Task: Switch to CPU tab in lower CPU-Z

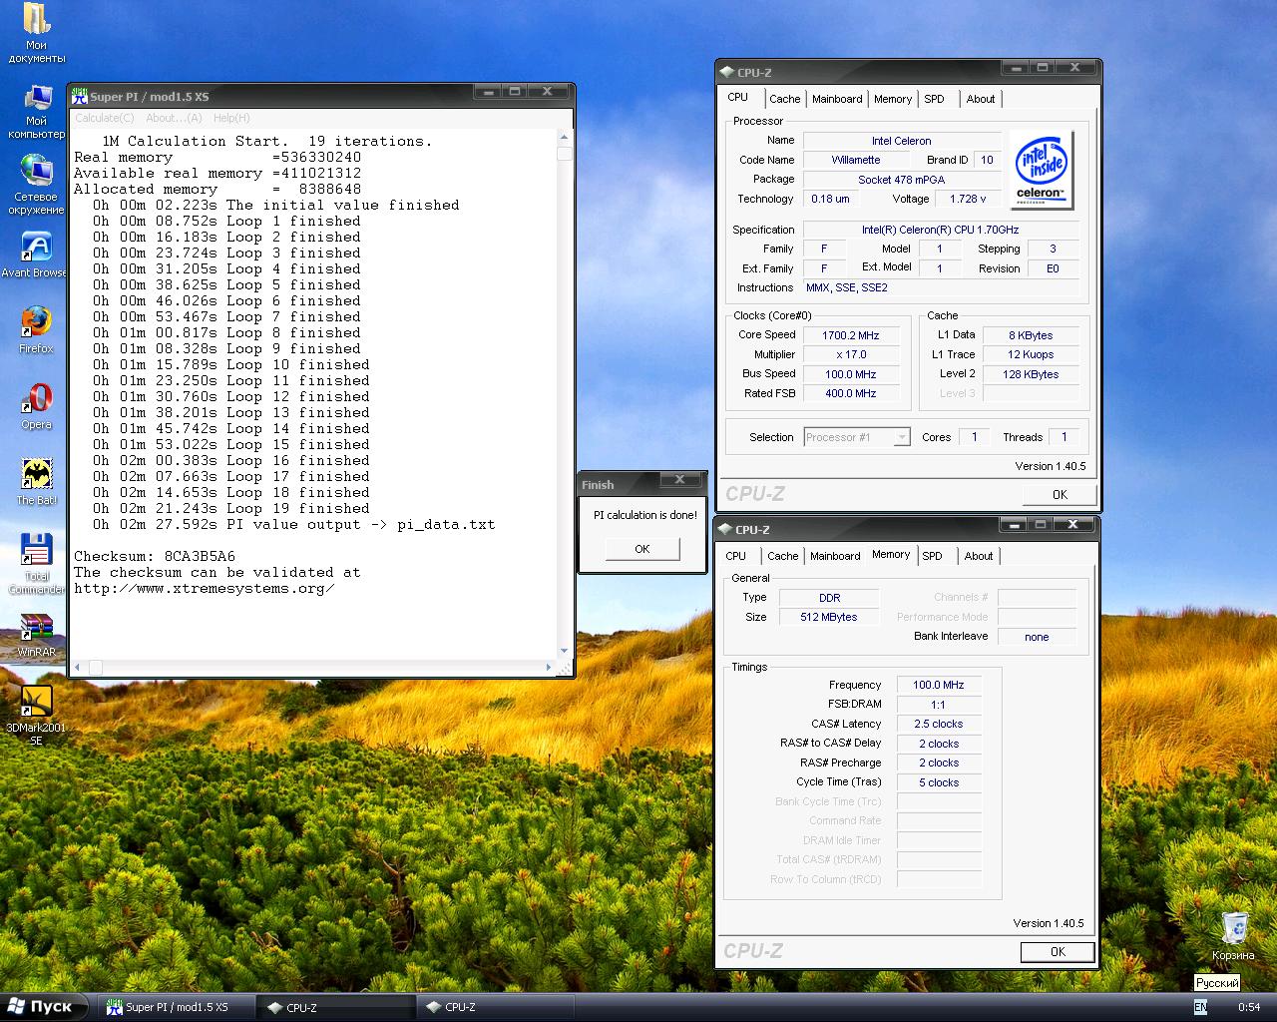Action: 736,556
